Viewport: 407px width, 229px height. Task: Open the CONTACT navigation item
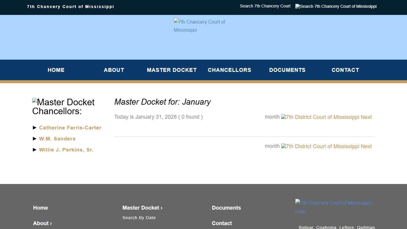[x=345, y=70]
